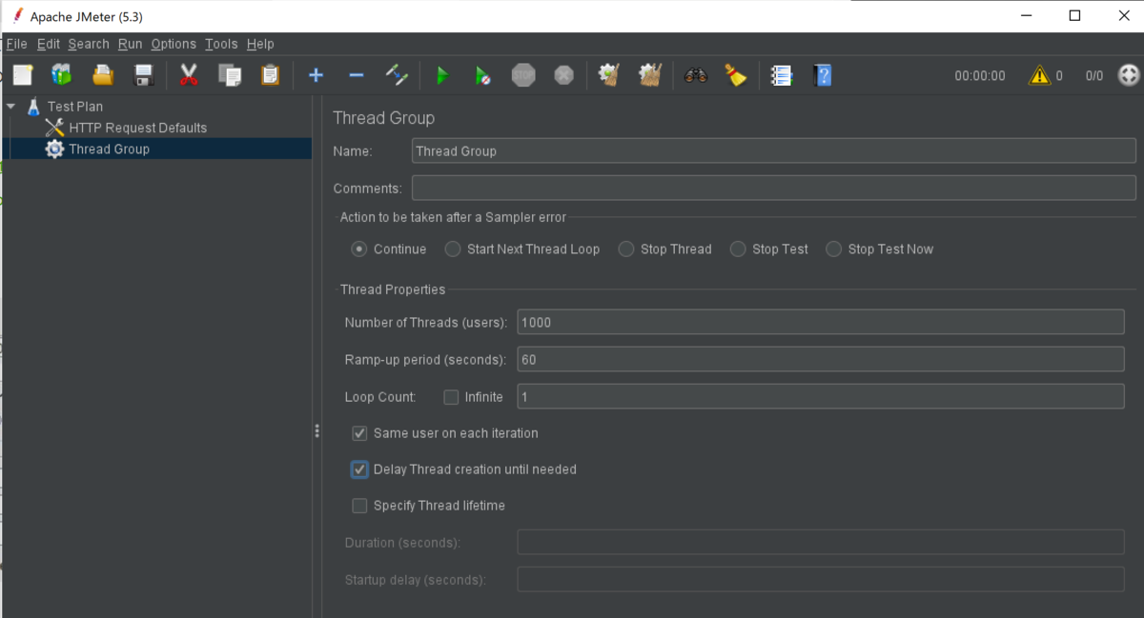Click the Number of Threads field
This screenshot has width=1144, height=618.
pos(821,322)
